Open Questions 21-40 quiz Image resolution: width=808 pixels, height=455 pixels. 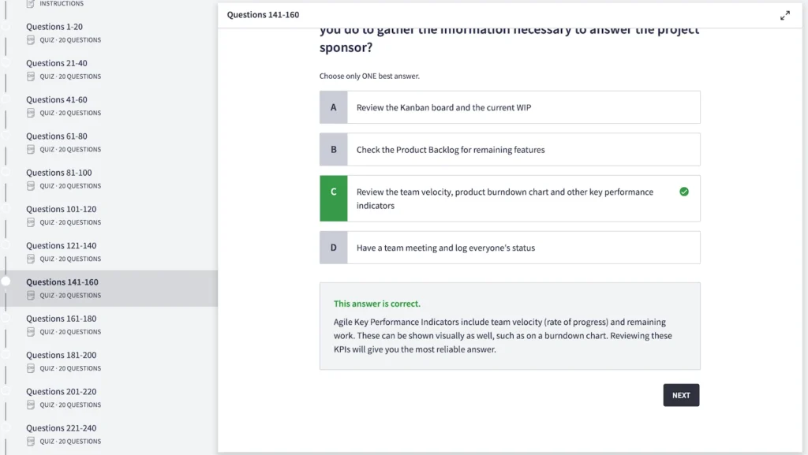(57, 64)
